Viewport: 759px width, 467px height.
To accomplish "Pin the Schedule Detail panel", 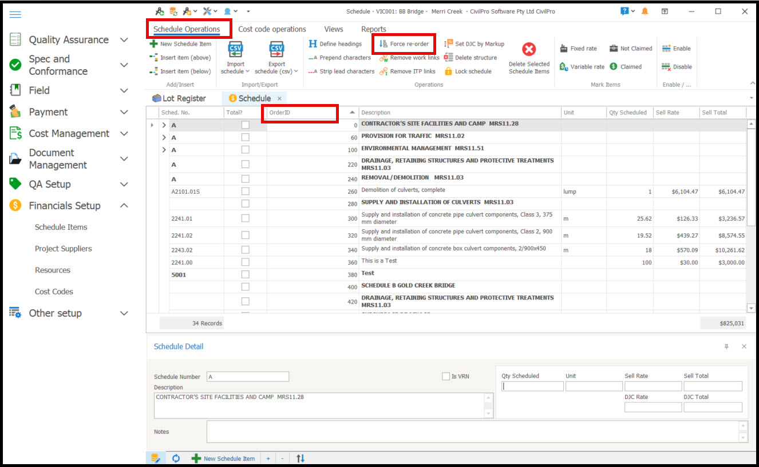I will (726, 347).
